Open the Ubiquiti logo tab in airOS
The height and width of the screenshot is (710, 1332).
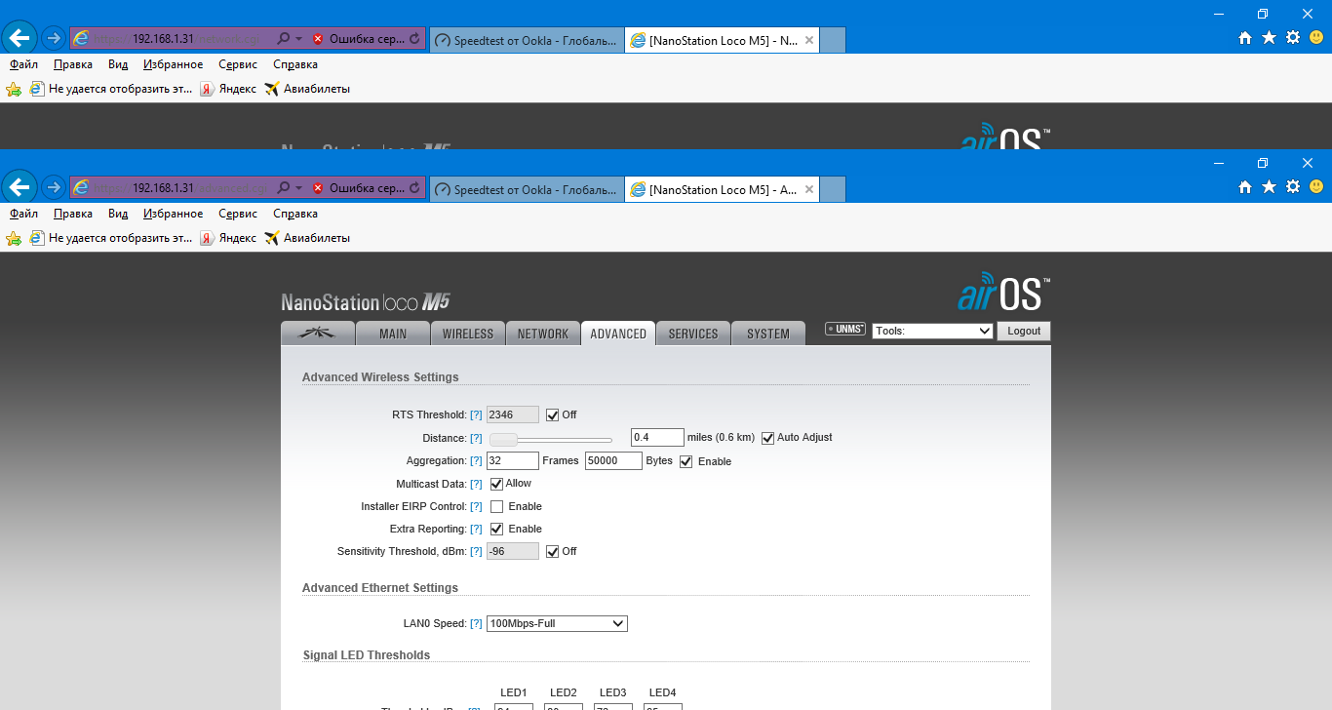(317, 334)
